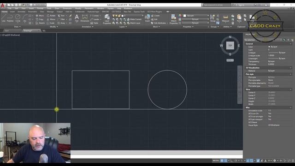
Task: Activate the Stretch command
Action: (40, 23)
